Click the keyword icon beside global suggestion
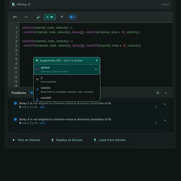The height and width of the screenshot is (181, 181). (x=38, y=69)
